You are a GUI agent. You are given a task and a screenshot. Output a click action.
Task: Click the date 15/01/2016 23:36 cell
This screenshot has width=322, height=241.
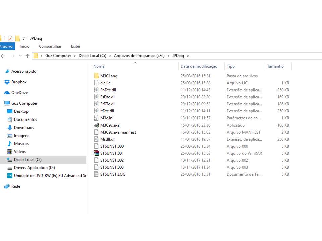(196, 125)
